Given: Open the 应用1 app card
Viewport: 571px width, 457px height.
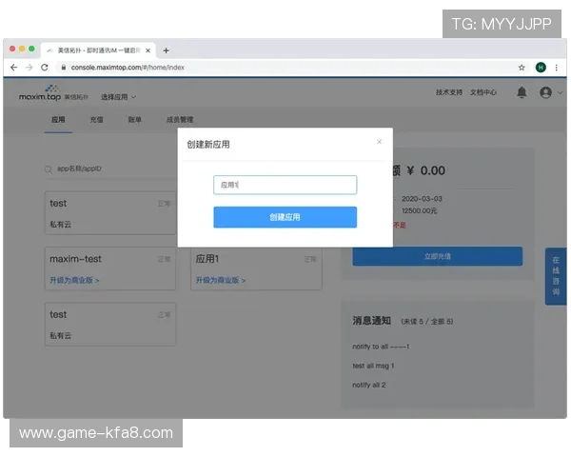Looking at the screenshot, I should [x=256, y=268].
